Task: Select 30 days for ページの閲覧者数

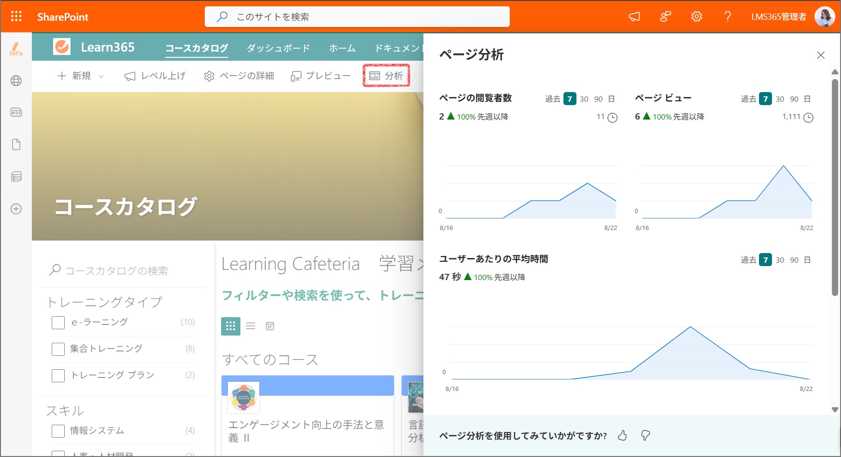Action: point(584,99)
